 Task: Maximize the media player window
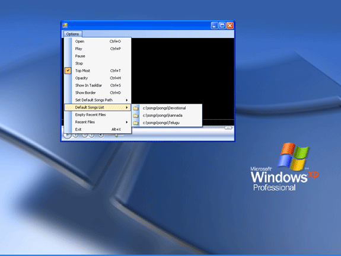[222, 25]
